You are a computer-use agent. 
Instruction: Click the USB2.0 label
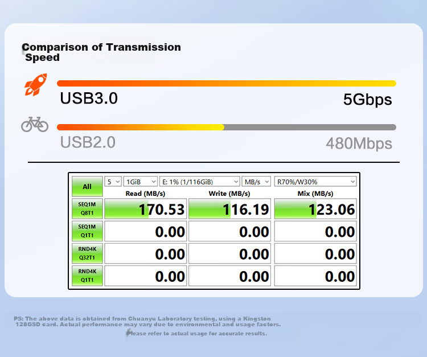tap(88, 142)
